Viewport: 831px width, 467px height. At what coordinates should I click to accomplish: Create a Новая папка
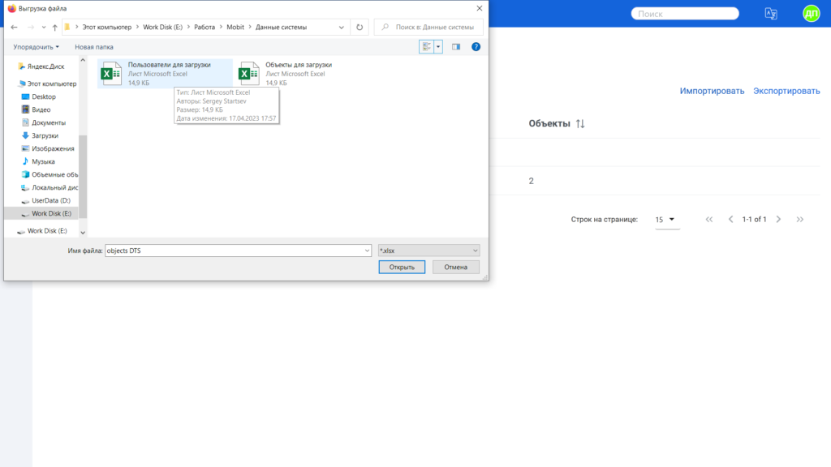point(94,46)
